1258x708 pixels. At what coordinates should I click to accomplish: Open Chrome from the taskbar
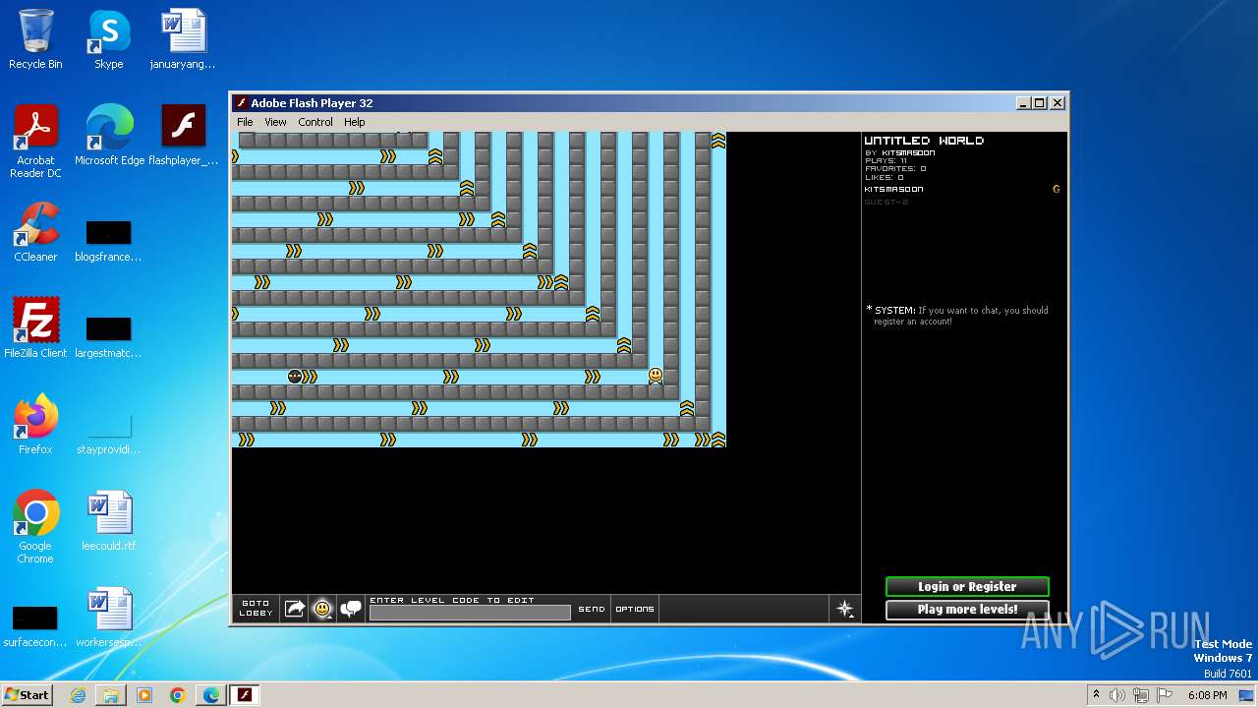(178, 695)
